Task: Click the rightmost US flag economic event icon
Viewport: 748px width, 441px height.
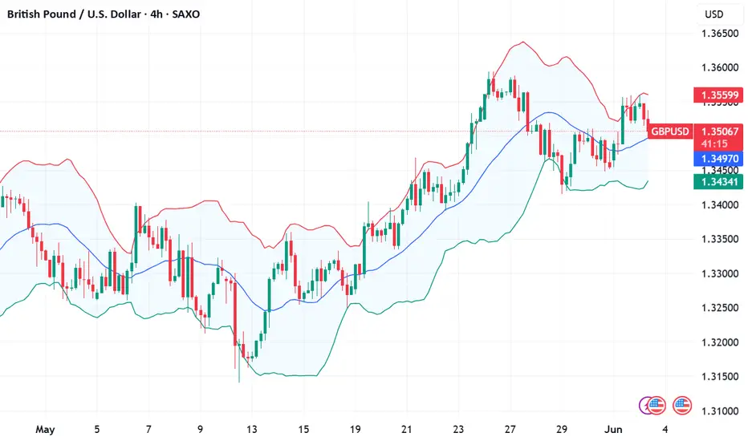Action: tap(682, 406)
